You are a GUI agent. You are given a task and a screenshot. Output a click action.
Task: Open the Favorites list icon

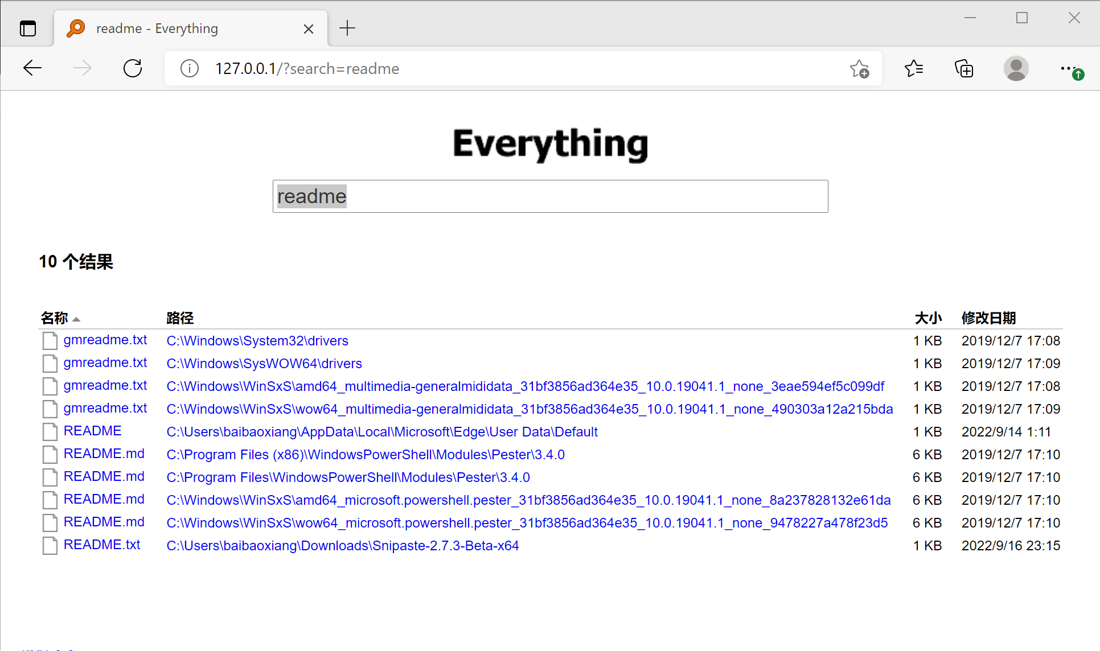tap(914, 68)
